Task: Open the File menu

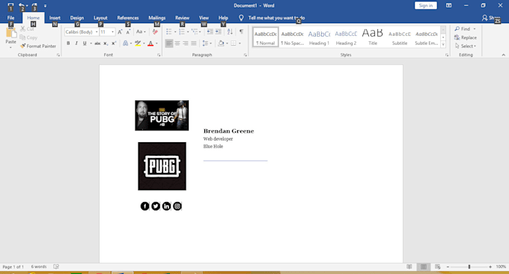Action: coord(10,18)
